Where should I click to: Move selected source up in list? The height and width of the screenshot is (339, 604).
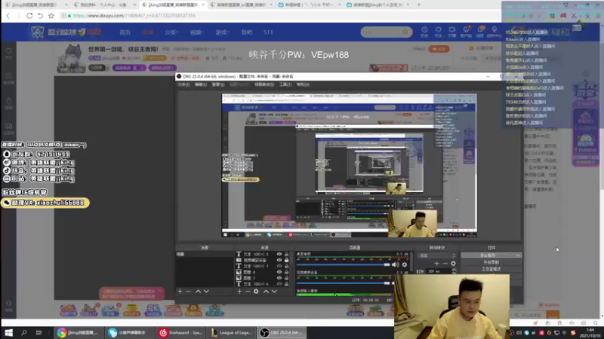click(266, 292)
